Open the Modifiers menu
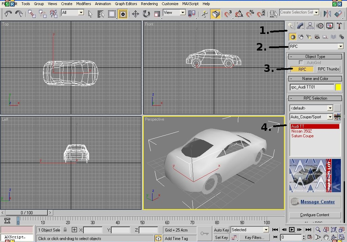This screenshot has width=347, height=242. (x=83, y=4)
